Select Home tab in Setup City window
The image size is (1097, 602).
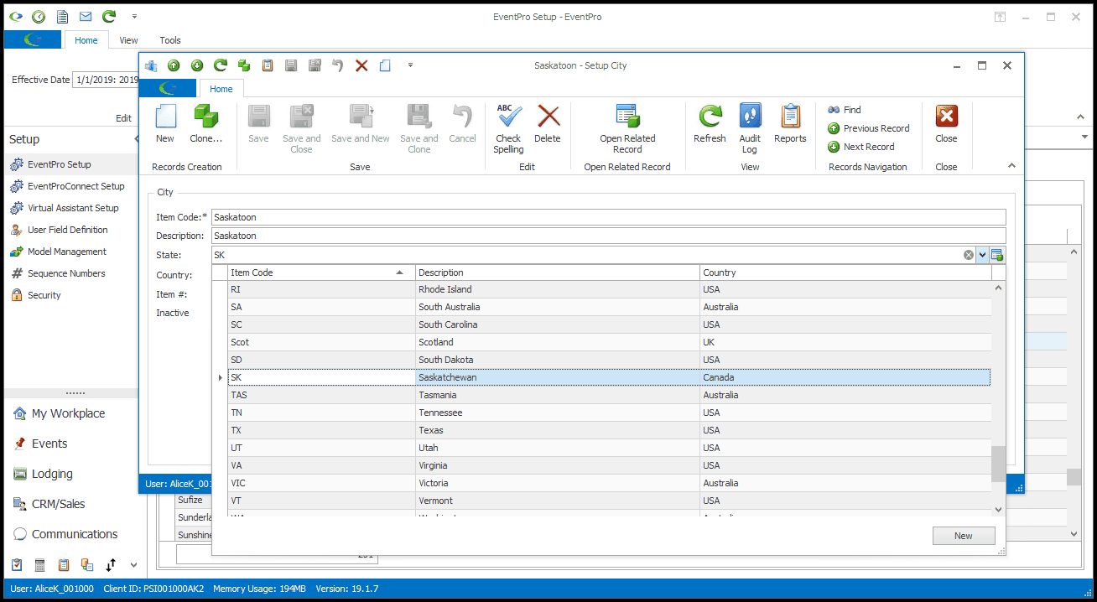pos(221,89)
